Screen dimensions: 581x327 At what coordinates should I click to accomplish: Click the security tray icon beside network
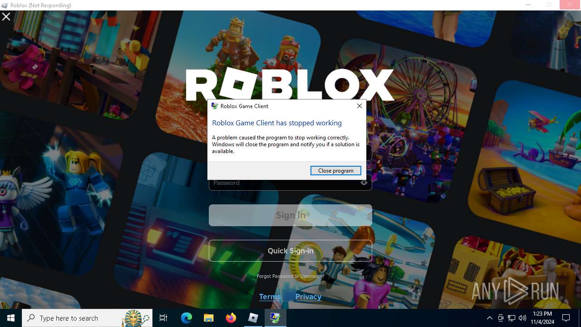tap(501, 318)
